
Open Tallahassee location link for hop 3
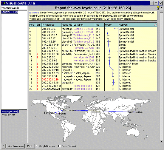84,35
